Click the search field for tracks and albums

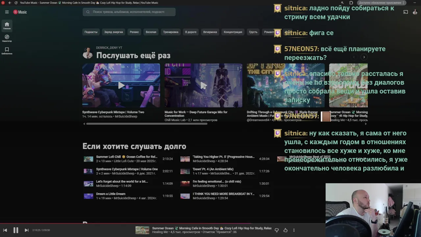click(129, 12)
